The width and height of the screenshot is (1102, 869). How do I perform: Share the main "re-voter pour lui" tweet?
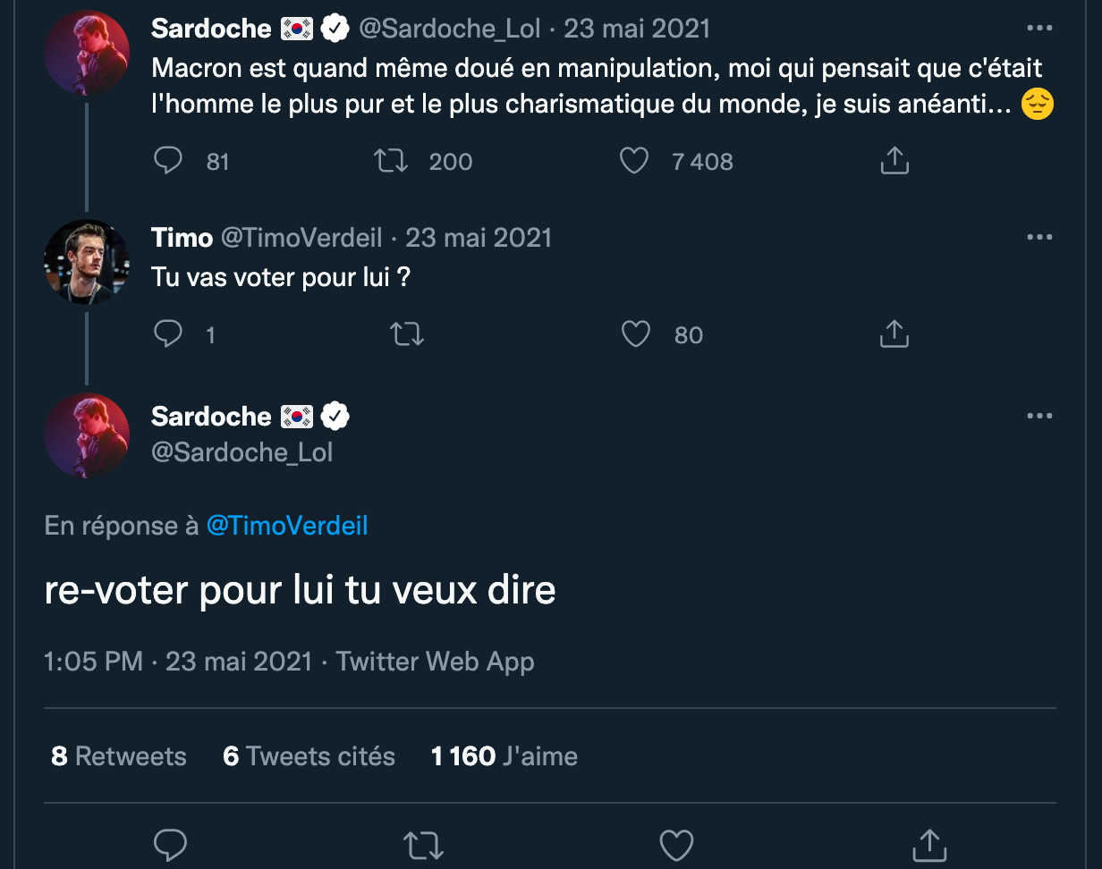click(x=929, y=845)
